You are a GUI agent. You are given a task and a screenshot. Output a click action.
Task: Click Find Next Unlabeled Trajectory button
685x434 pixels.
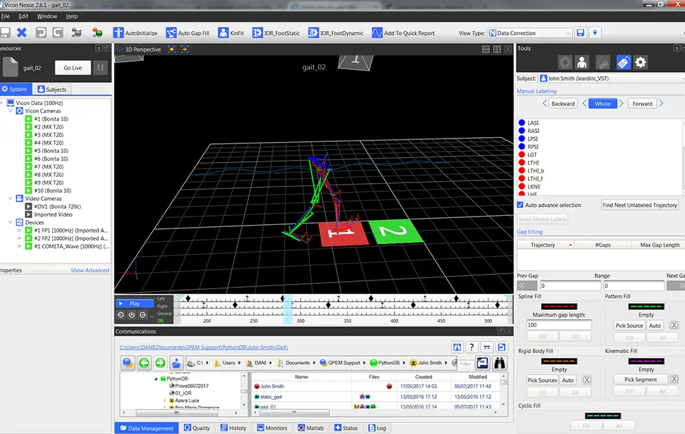tap(640, 205)
